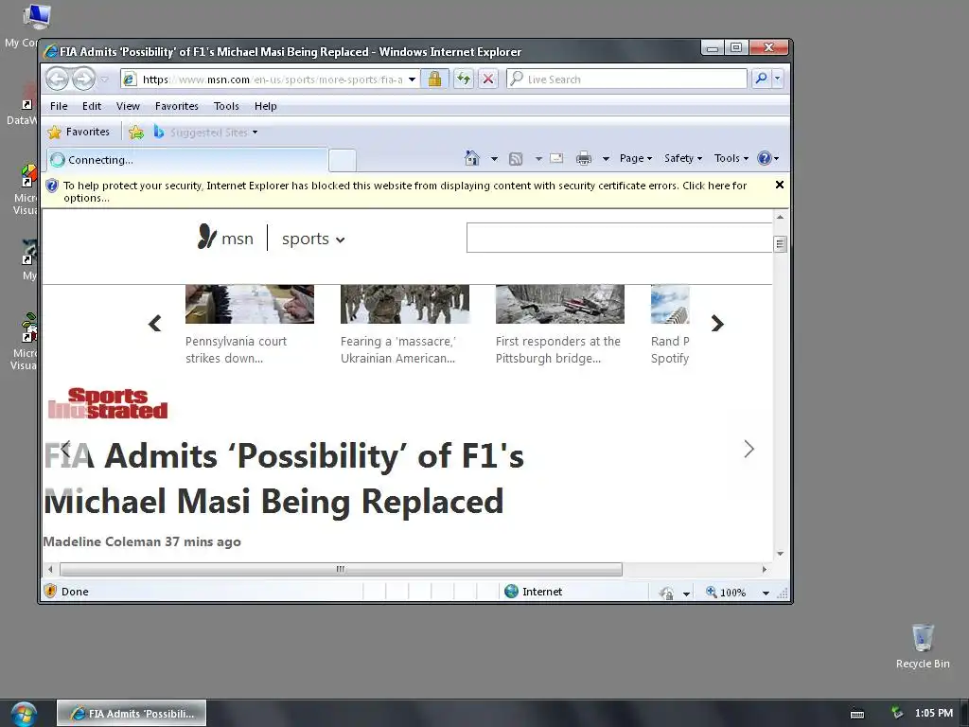
Task: Click the vertical scrollbar up arrow
Action: coord(780,217)
